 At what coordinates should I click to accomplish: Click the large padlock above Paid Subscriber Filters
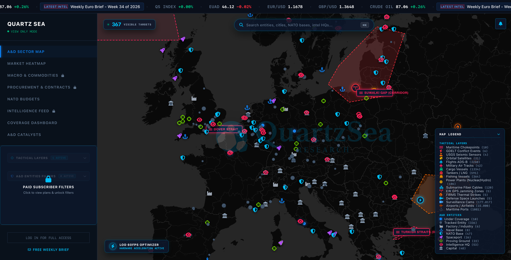48,179
